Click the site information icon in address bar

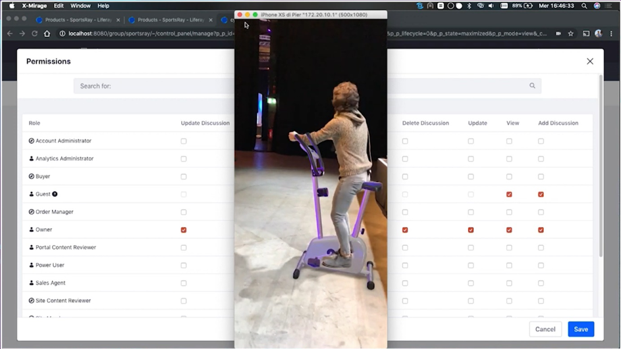[62, 34]
